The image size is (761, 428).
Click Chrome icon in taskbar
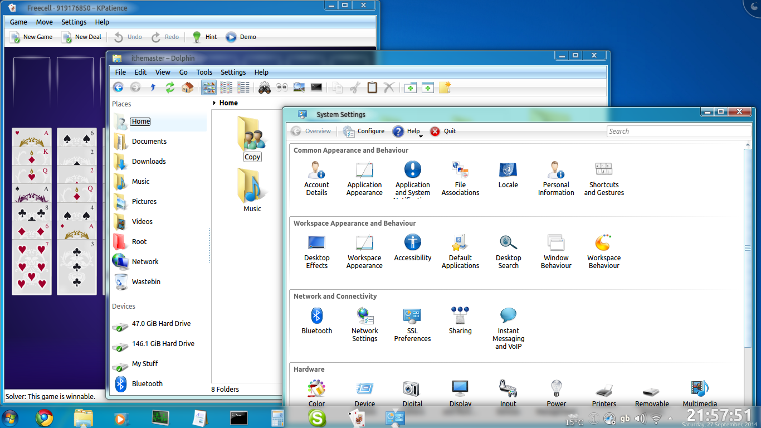[44, 417]
